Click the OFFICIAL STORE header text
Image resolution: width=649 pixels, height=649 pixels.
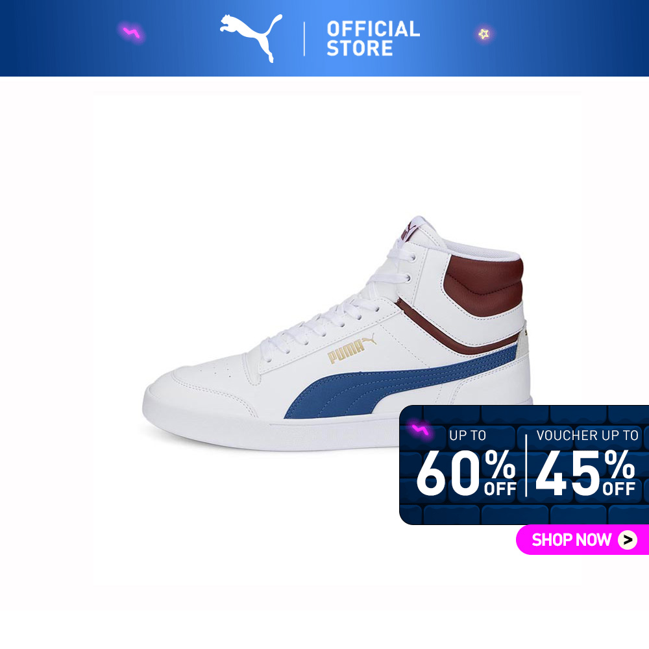(373, 38)
